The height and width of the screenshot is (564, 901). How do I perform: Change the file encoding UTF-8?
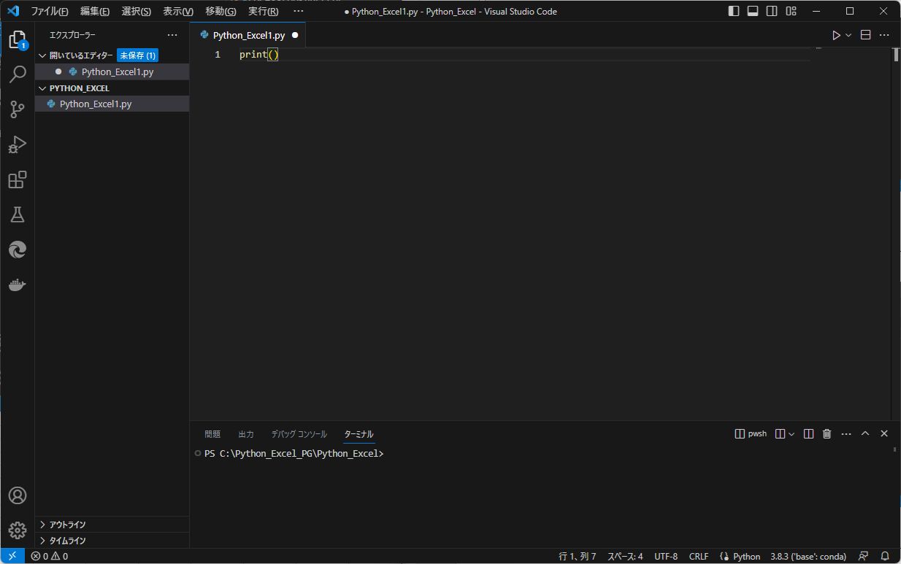point(666,556)
